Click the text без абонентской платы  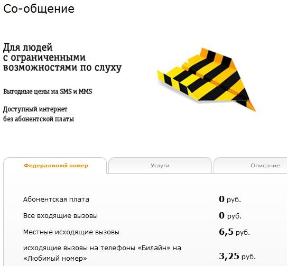39,119
